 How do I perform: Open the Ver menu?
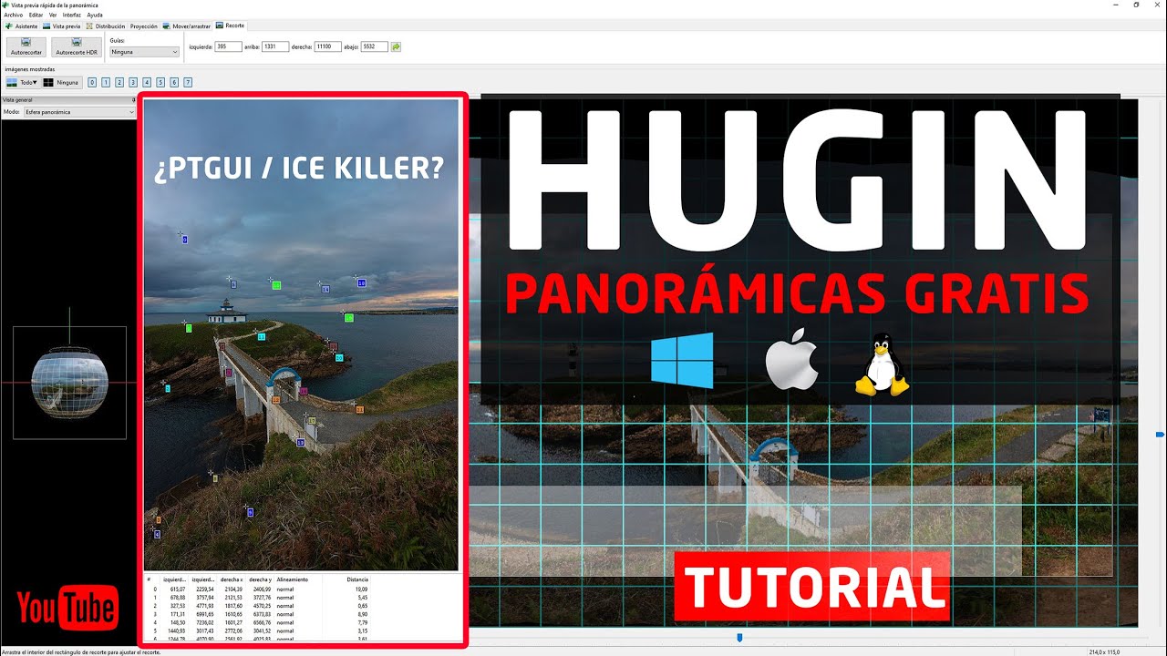click(52, 15)
